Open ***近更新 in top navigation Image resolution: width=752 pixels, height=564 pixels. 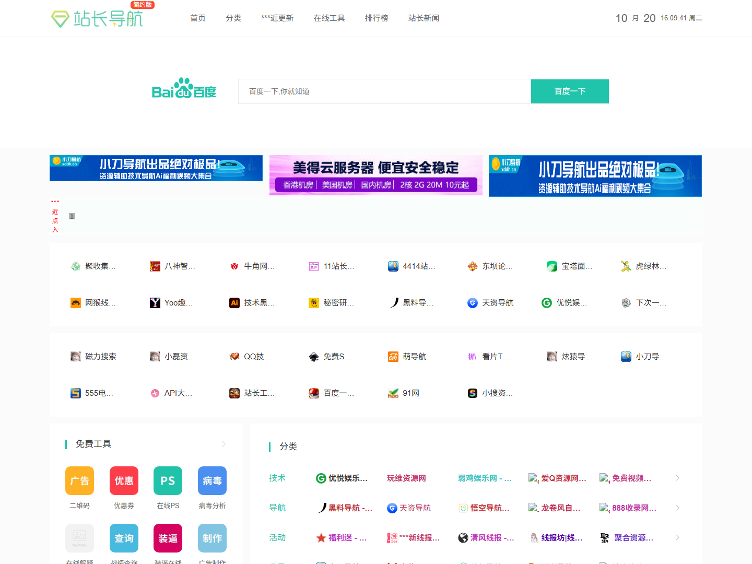(277, 18)
